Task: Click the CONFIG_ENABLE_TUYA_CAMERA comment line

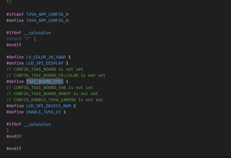Action: click(x=55, y=100)
